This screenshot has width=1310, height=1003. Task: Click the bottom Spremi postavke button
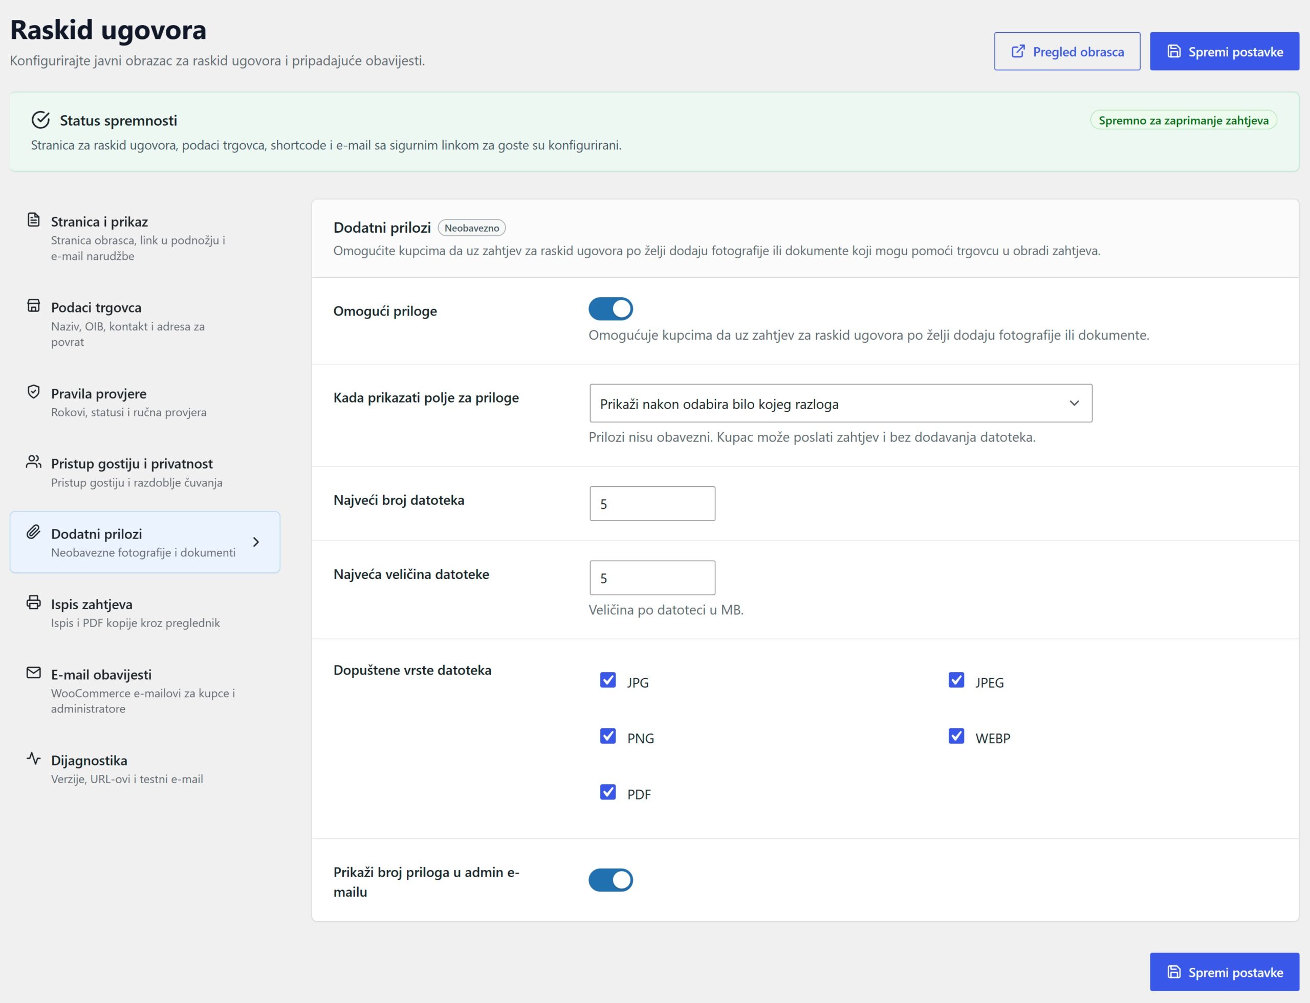(x=1225, y=972)
